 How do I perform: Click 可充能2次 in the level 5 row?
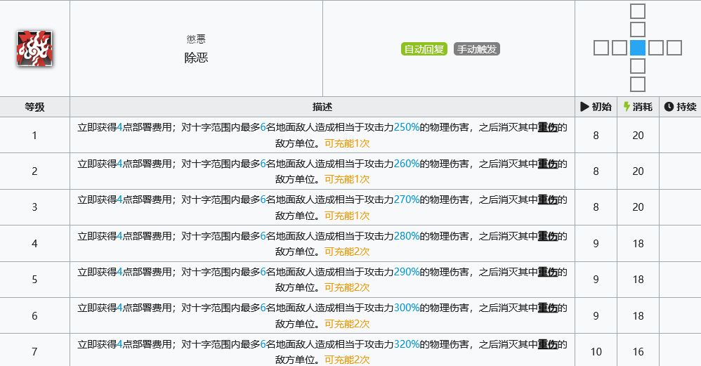coord(347,287)
